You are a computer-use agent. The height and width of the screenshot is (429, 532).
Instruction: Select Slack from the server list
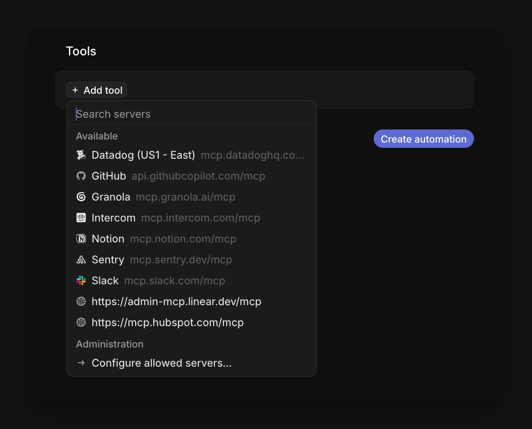(x=191, y=281)
